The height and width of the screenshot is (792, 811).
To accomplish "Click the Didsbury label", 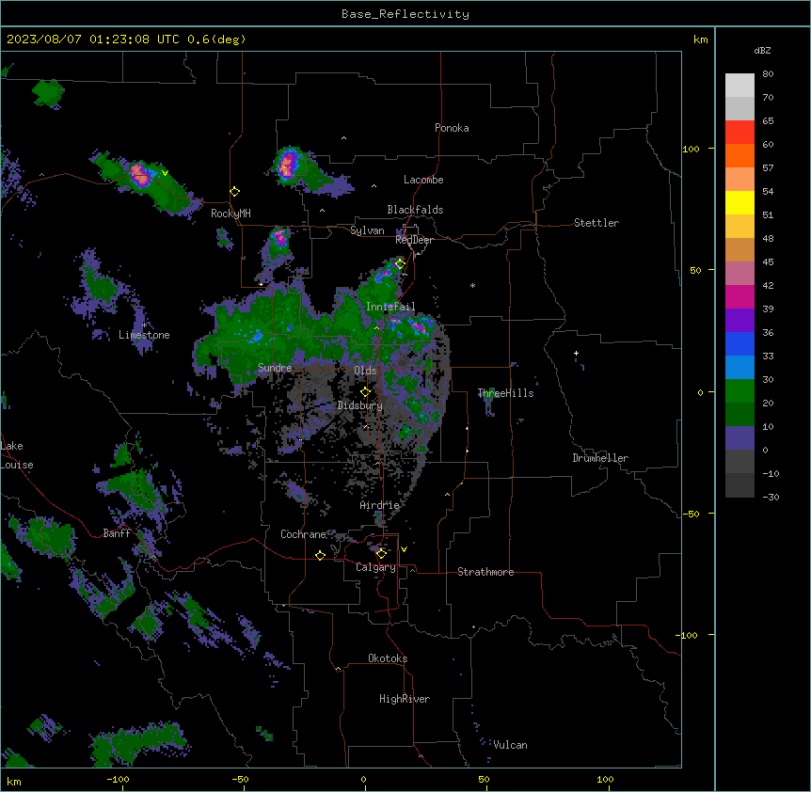I will [x=359, y=405].
